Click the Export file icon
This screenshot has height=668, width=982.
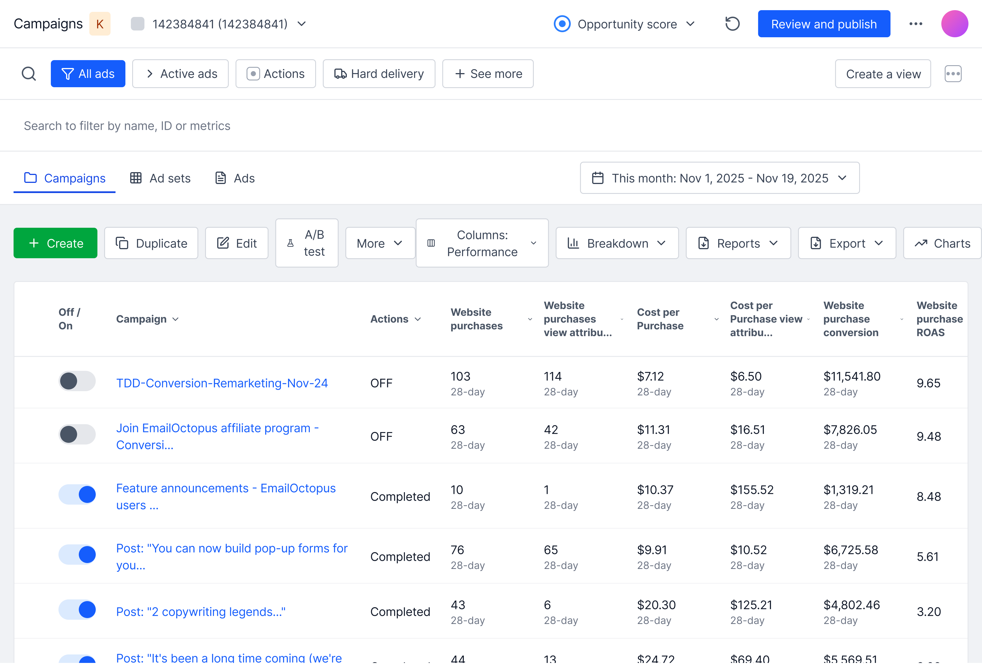[816, 243]
